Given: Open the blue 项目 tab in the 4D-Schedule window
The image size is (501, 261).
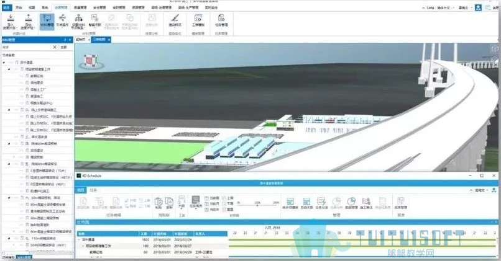Looking at the screenshot, I should click(81, 190).
